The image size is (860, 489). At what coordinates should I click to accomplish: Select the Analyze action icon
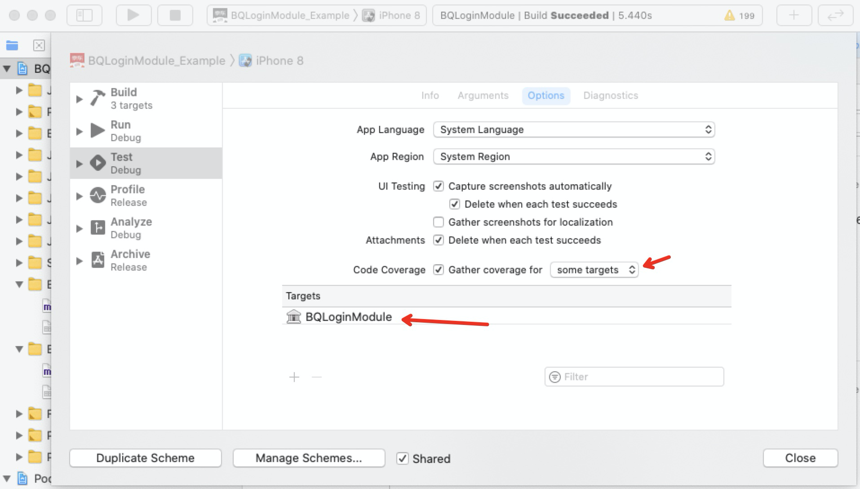[98, 227]
